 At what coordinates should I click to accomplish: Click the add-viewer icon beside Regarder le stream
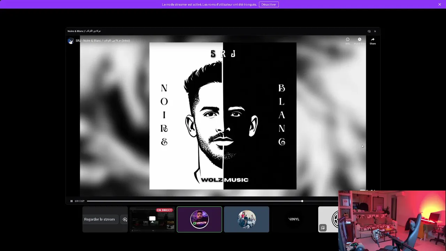coord(125,219)
